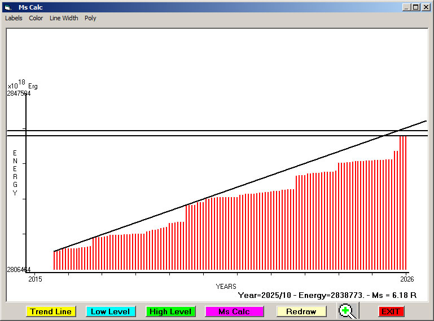Select the cyan Low Level button
Viewport: 434px width, 321px height.
110,311
